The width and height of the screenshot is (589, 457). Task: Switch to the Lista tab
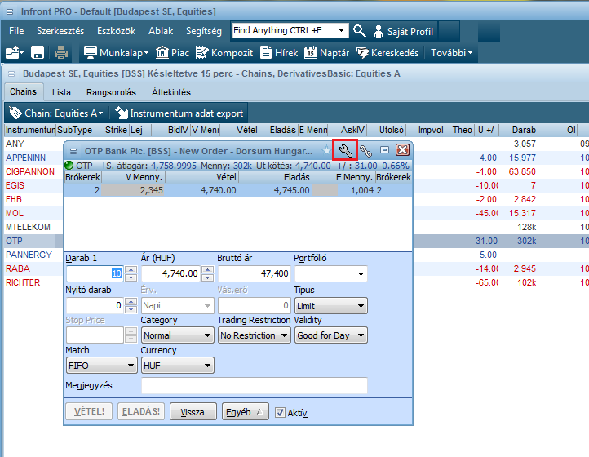pyautogui.click(x=61, y=92)
